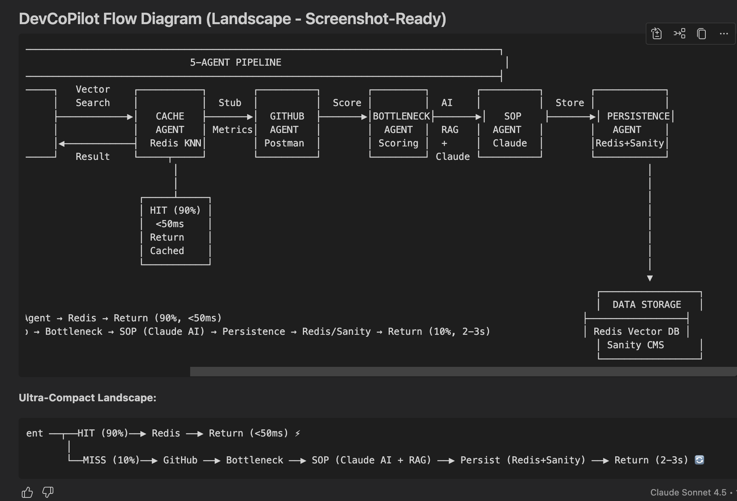Click the 'Redis+Sanity' text in the Persistence box

point(630,143)
